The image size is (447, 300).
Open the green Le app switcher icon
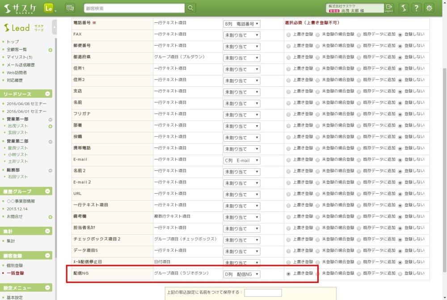pyautogui.click(x=49, y=8)
